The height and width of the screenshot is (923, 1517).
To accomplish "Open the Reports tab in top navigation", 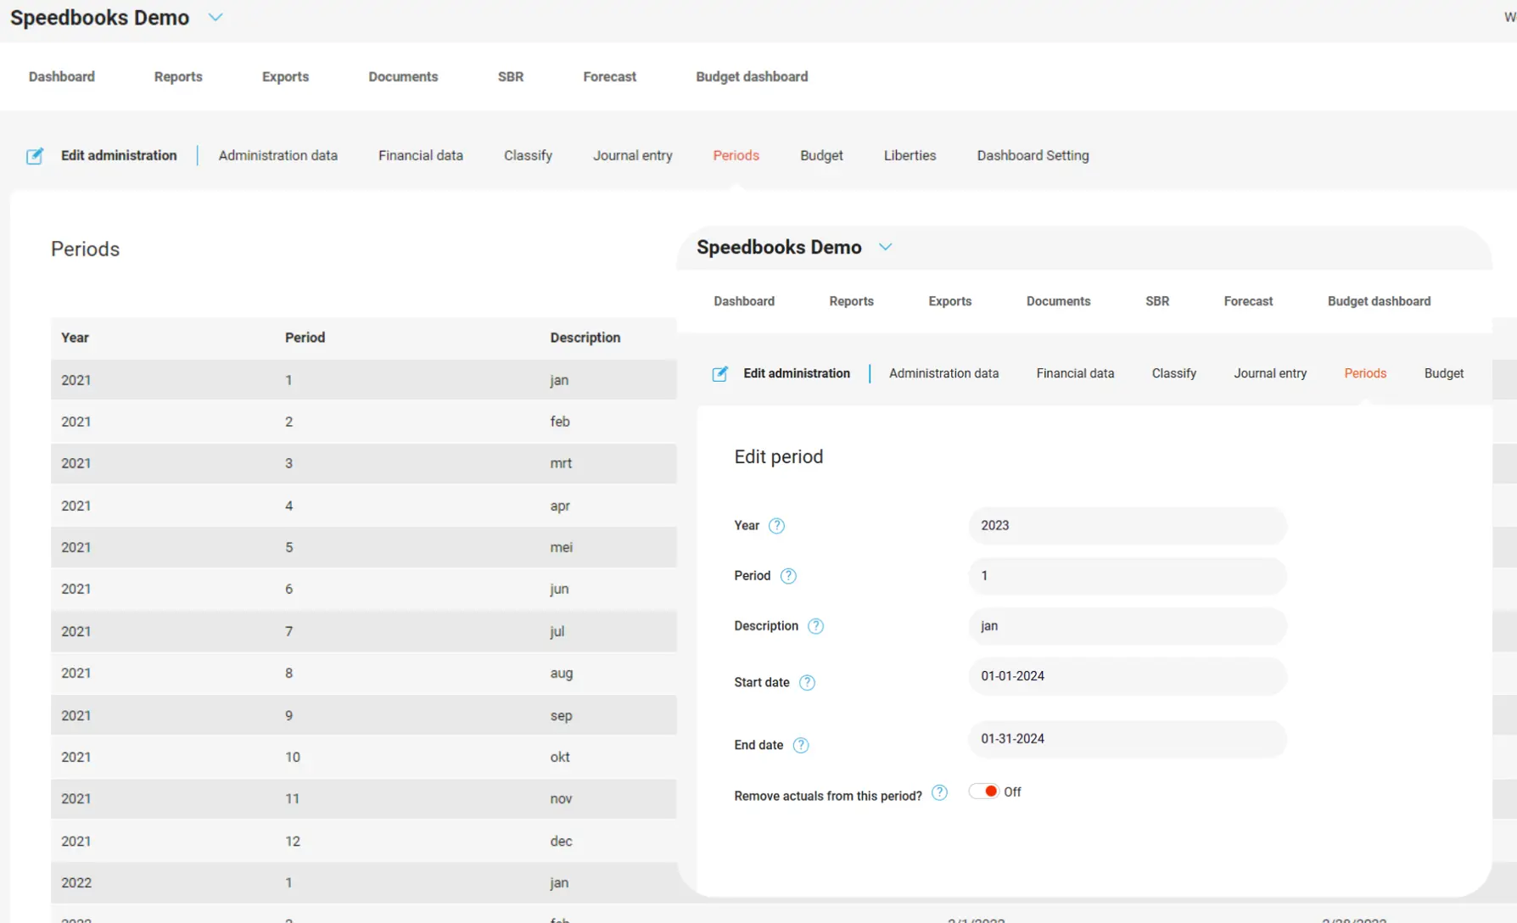I will pyautogui.click(x=178, y=76).
